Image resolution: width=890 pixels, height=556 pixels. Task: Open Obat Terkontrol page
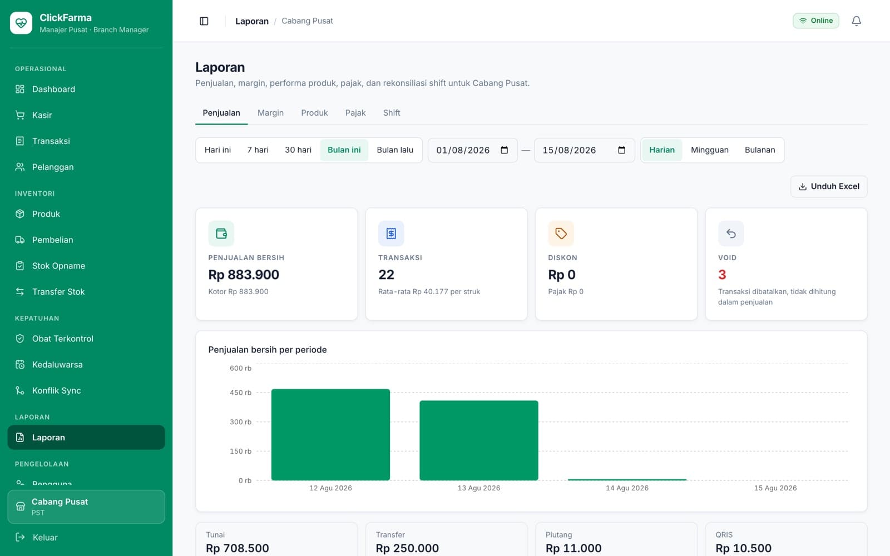click(86, 339)
